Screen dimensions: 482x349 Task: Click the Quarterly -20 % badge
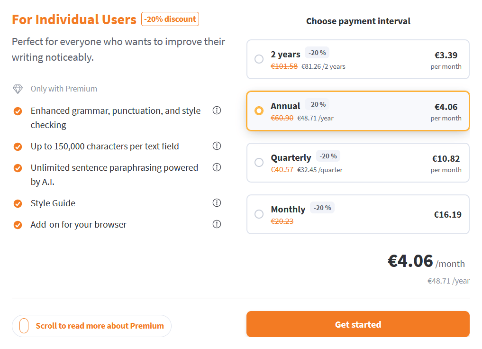(328, 156)
